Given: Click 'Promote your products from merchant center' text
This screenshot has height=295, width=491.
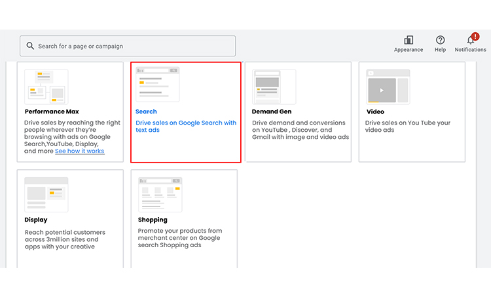Looking at the screenshot, I should point(180,238).
